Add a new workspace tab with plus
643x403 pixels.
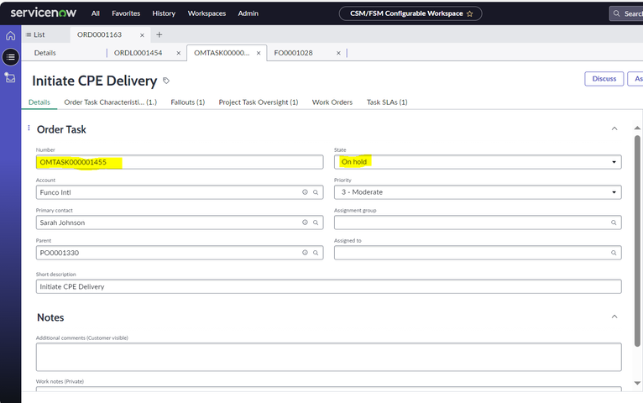coord(159,35)
